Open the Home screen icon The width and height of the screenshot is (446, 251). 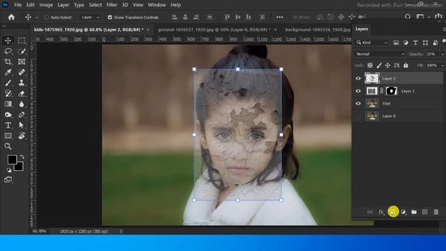[x=11, y=17]
